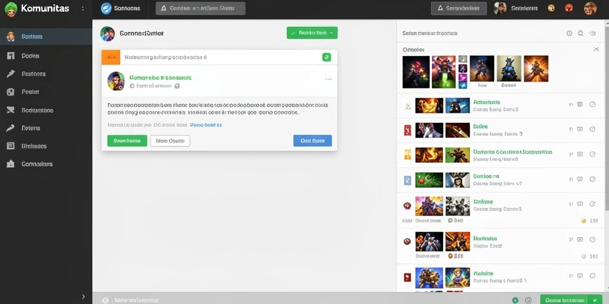Viewport: 609px width, 304px height.
Task: Click the bell icon in right panel header
Action: (580, 33)
